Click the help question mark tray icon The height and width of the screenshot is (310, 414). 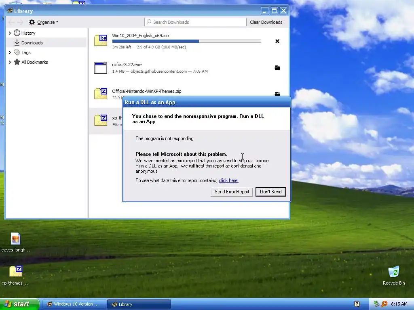click(357, 304)
